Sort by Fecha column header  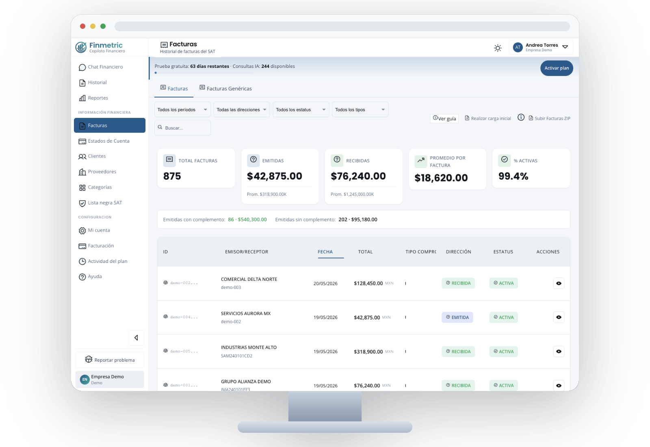click(325, 252)
